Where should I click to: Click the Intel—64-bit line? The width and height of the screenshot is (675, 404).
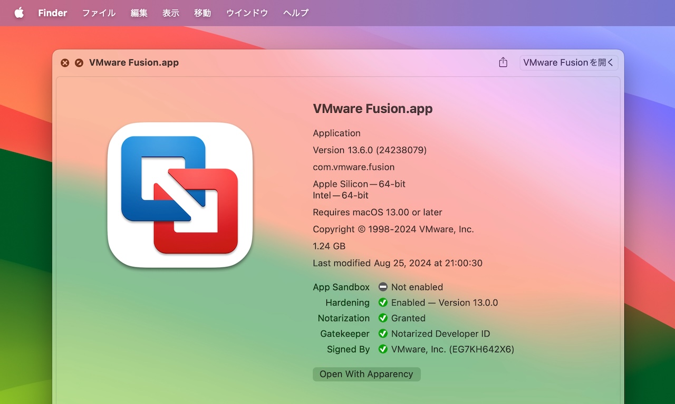pyautogui.click(x=341, y=195)
